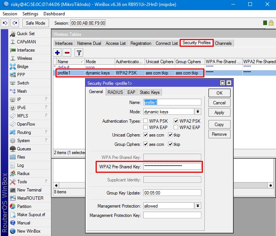Click the red minus remove icon
Screen dimensions: 276x236
[67, 53]
